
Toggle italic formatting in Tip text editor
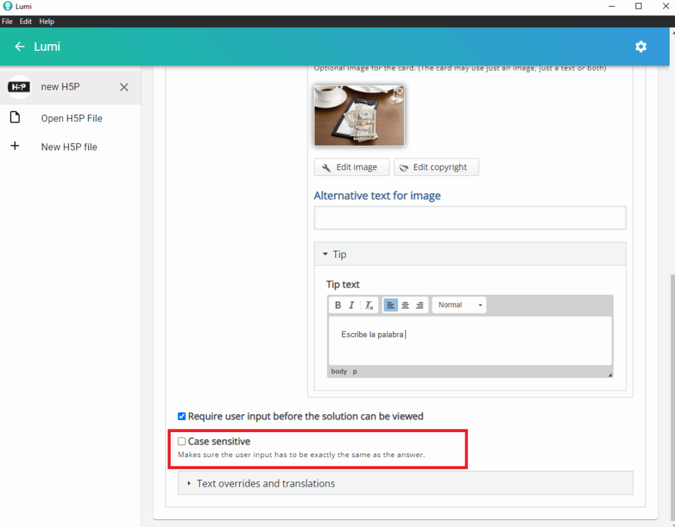(x=352, y=305)
